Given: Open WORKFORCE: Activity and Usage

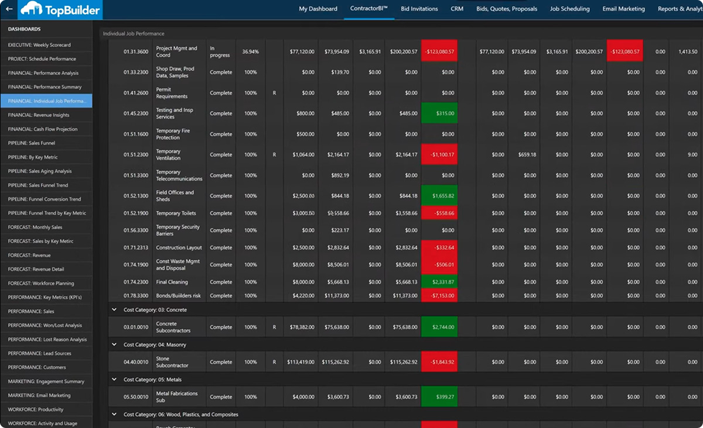Looking at the screenshot, I should 46,423.
